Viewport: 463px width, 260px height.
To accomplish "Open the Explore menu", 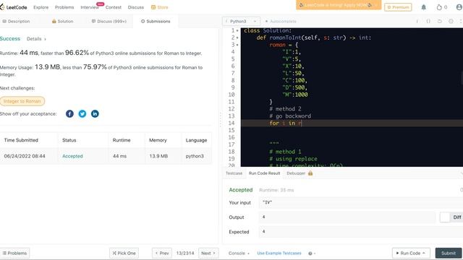I will click(41, 7).
